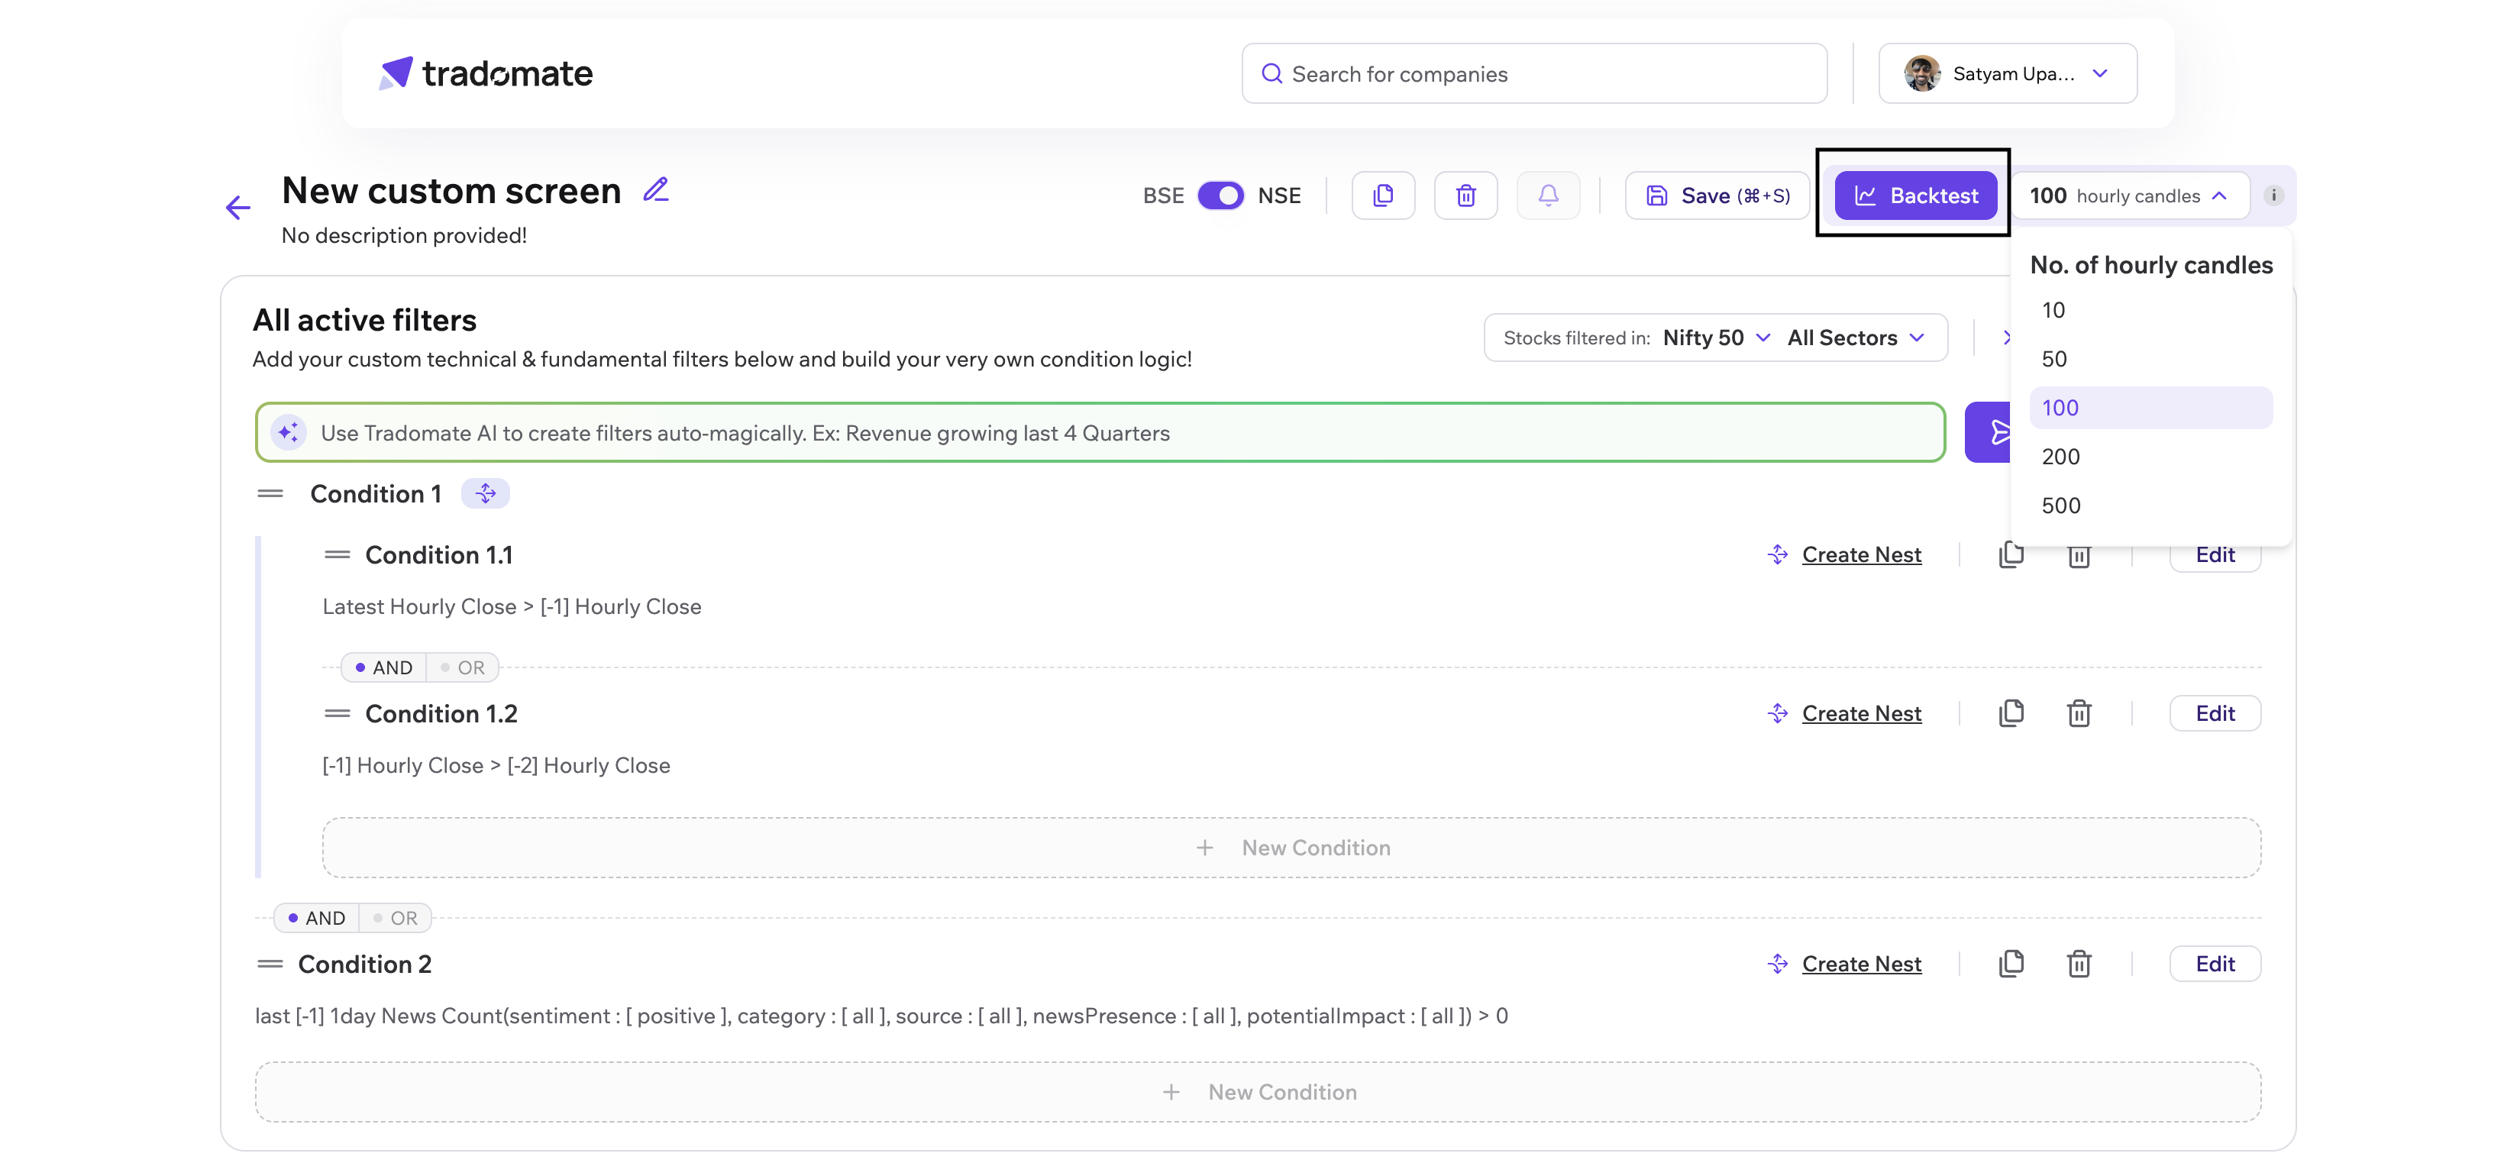Image resolution: width=2517 pixels, height=1176 pixels.
Task: Expand the All Sectors dropdown
Action: [1856, 338]
